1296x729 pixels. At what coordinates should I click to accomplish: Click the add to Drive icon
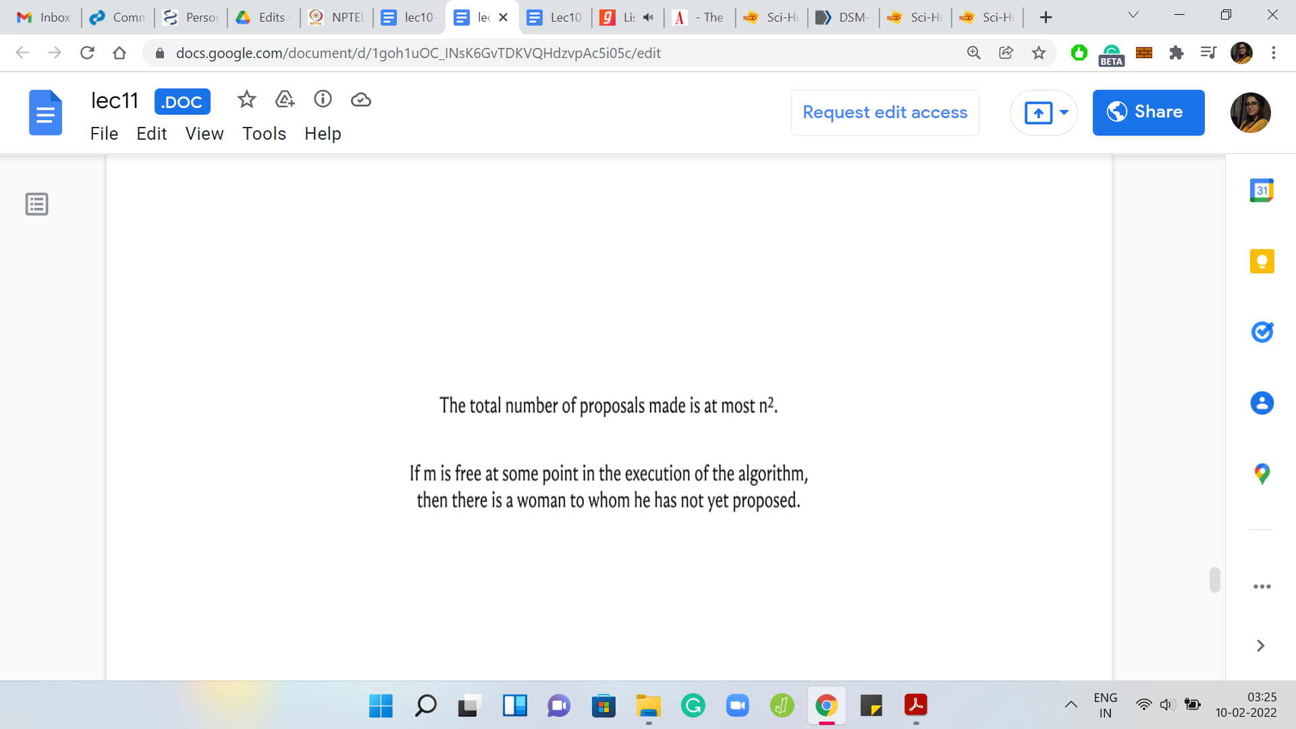coord(285,100)
